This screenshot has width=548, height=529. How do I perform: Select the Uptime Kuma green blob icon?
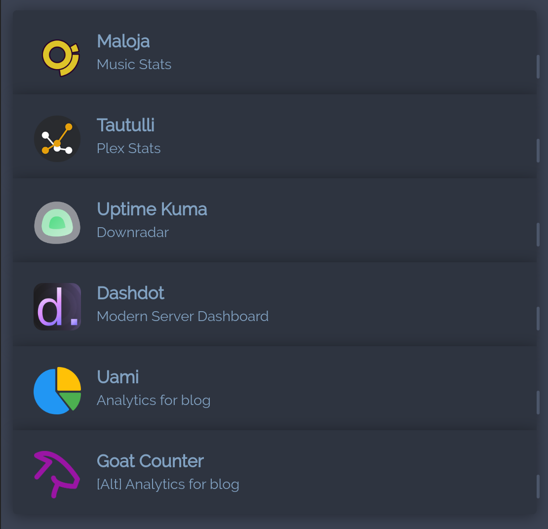click(x=57, y=223)
